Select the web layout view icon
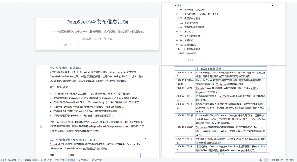This screenshot has width=297, height=162. [277, 160]
